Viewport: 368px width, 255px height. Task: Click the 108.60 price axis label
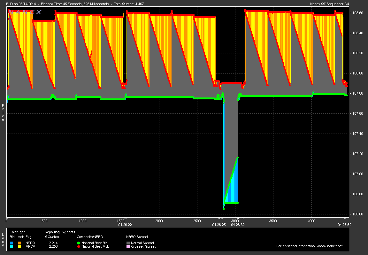pyautogui.click(x=358, y=13)
